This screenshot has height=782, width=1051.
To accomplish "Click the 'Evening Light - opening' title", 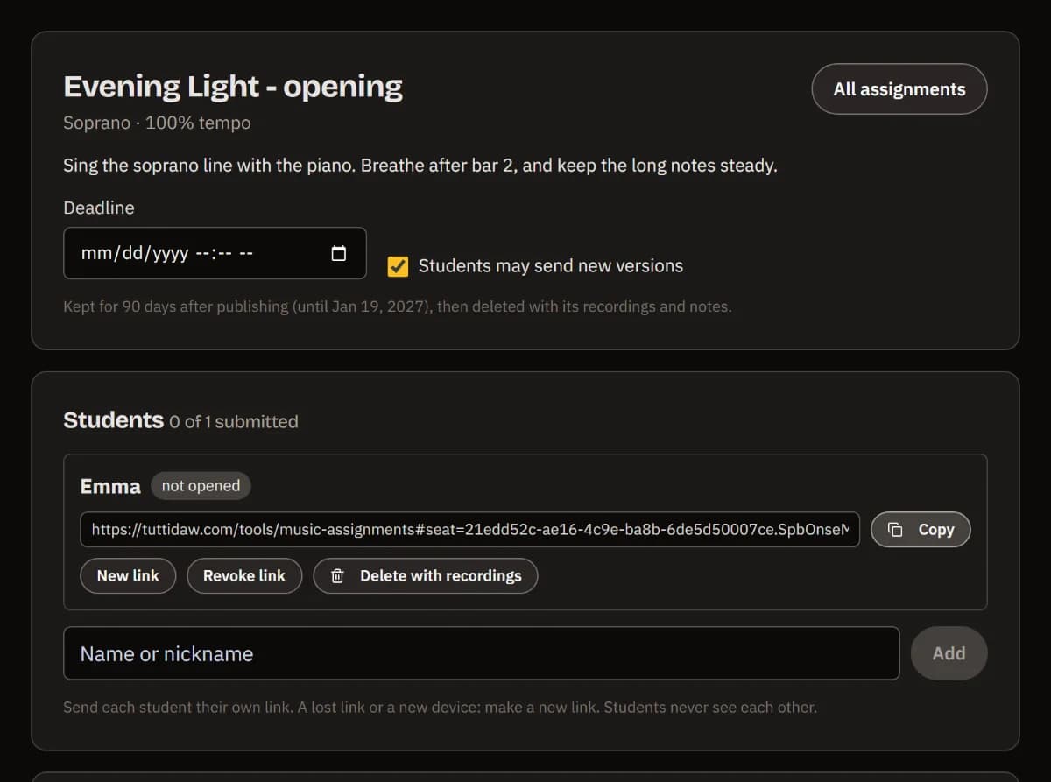I will pos(233,87).
